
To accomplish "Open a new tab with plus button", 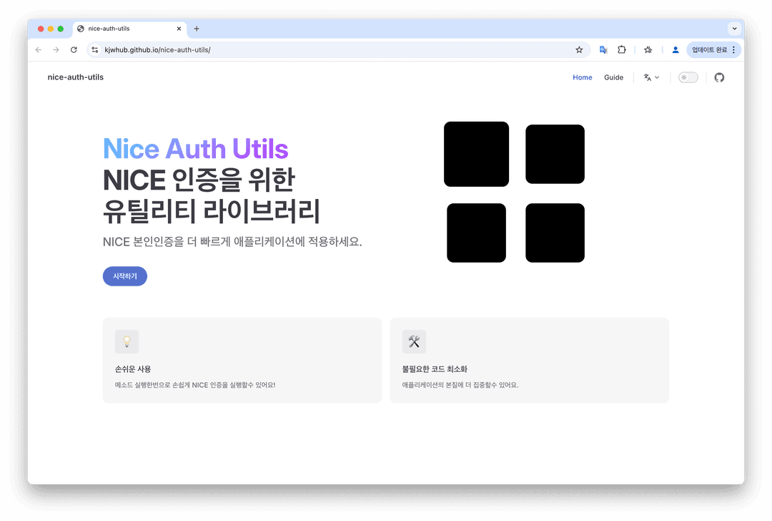I will pyautogui.click(x=197, y=29).
